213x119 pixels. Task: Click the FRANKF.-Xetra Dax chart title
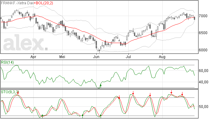[17, 3]
